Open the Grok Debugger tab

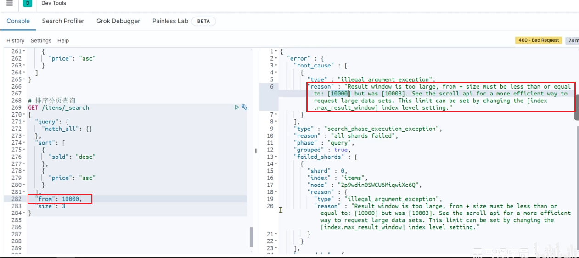tap(118, 21)
